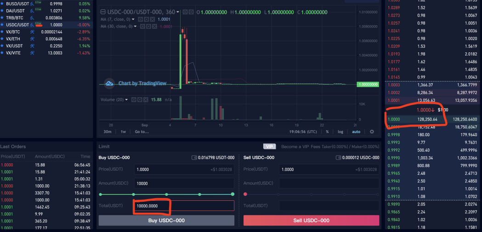This screenshot has width=482, height=232.
Task: Click the crossed-pickaxes icon beside VX/BTC
Action: pyautogui.click(x=32, y=32)
